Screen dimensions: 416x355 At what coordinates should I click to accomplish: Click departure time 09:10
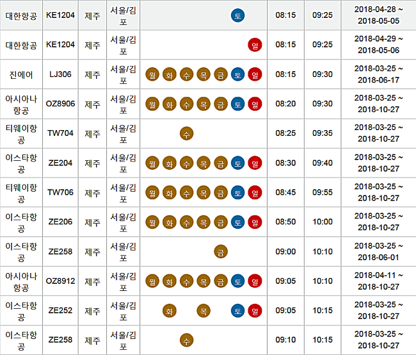point(285,340)
